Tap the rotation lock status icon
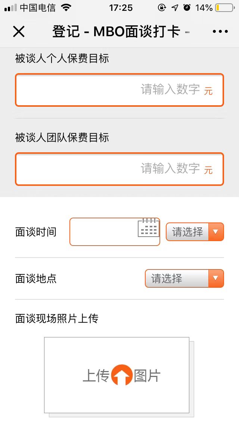 coord(162,8)
